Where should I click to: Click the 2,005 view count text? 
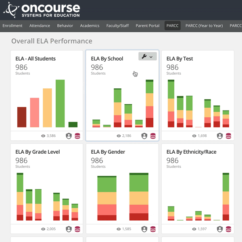point(51,229)
